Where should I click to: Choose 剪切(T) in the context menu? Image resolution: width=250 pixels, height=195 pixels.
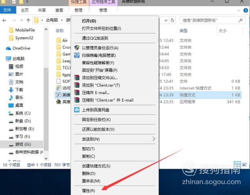click(88, 149)
